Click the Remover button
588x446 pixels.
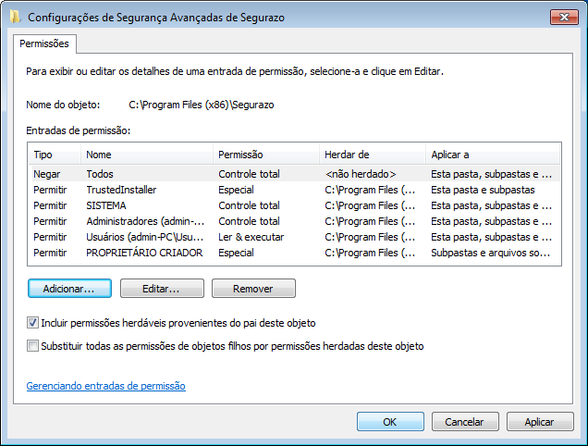[x=253, y=289]
